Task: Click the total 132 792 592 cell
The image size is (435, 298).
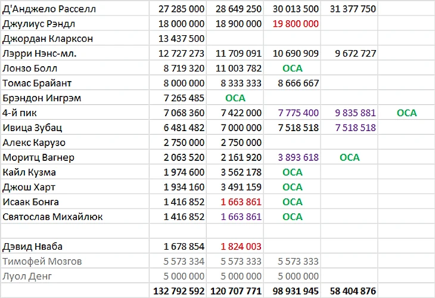Action: (178, 291)
